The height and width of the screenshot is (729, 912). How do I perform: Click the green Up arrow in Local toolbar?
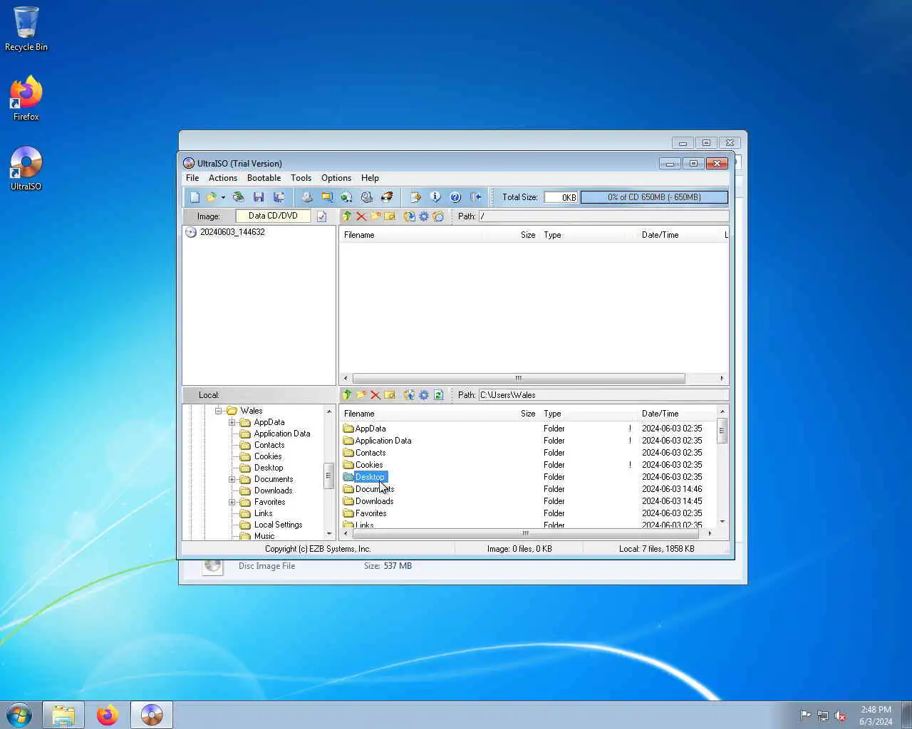(347, 395)
